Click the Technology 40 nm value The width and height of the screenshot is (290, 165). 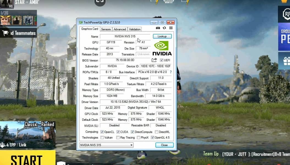click(x=110, y=48)
